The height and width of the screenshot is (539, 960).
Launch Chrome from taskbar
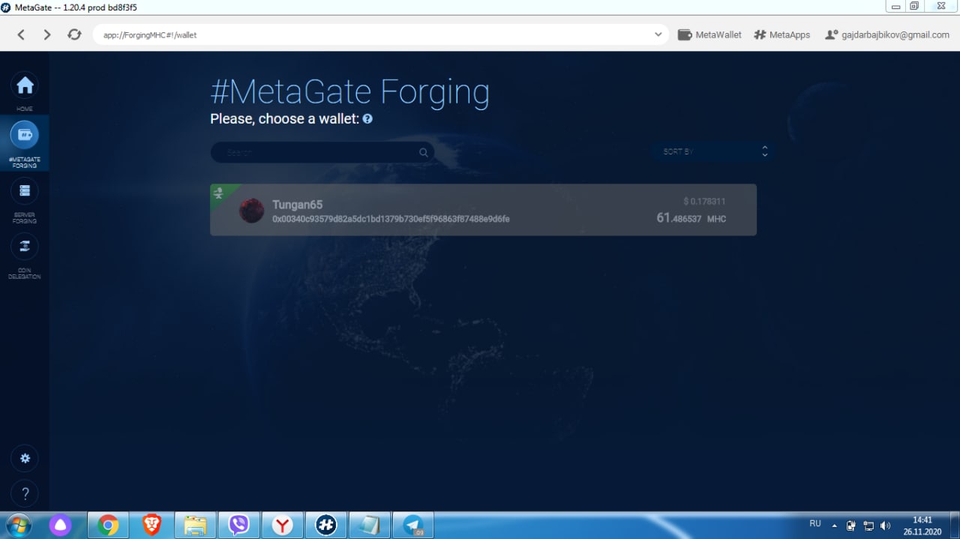108,525
